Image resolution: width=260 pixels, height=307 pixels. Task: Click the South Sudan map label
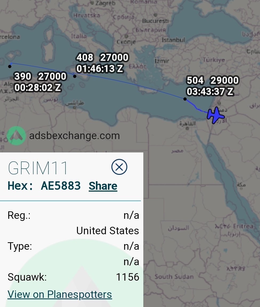click(174, 277)
